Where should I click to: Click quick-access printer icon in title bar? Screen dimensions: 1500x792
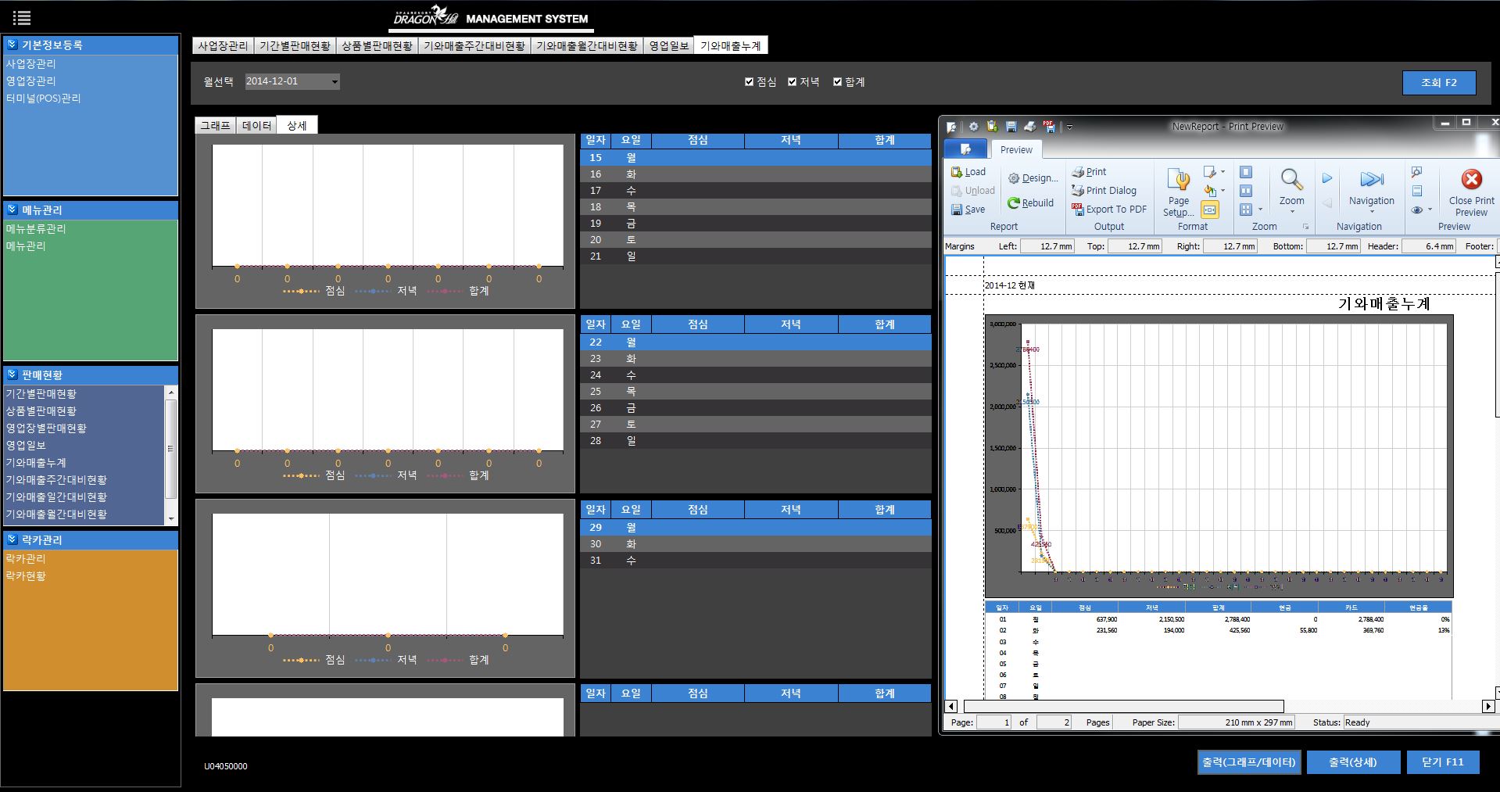tap(1029, 127)
